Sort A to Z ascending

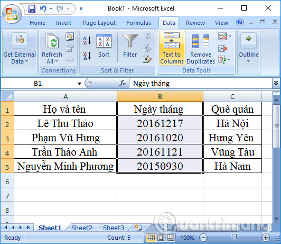point(87,41)
